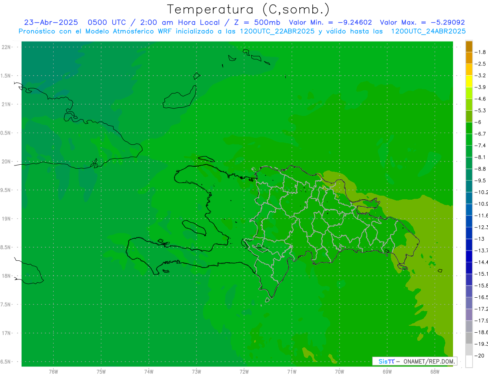Image resolution: width=488 pixels, height=377 pixels.
Task: Click the '0500 UTC' time text
Action: pos(107,22)
